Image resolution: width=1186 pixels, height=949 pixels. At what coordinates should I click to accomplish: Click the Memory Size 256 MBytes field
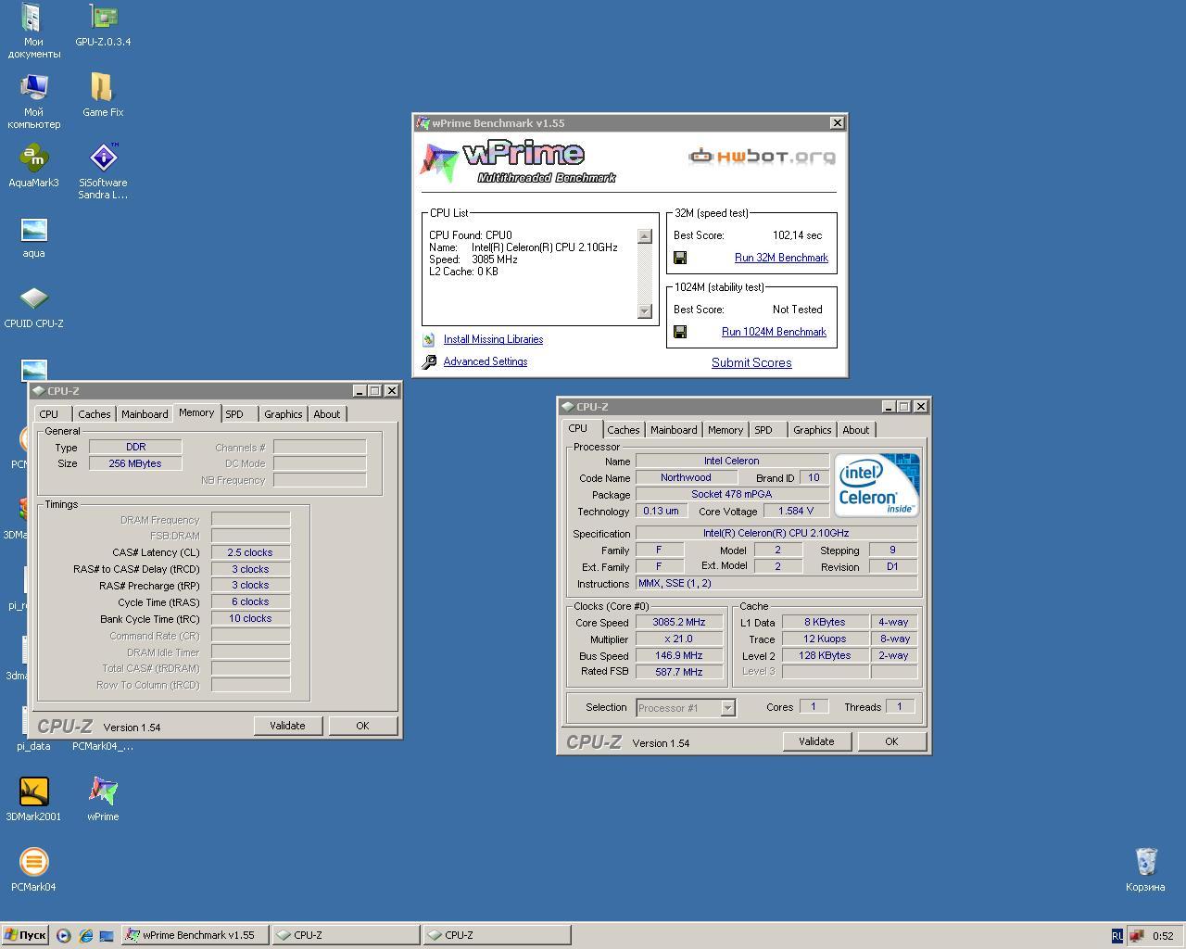[x=135, y=463]
